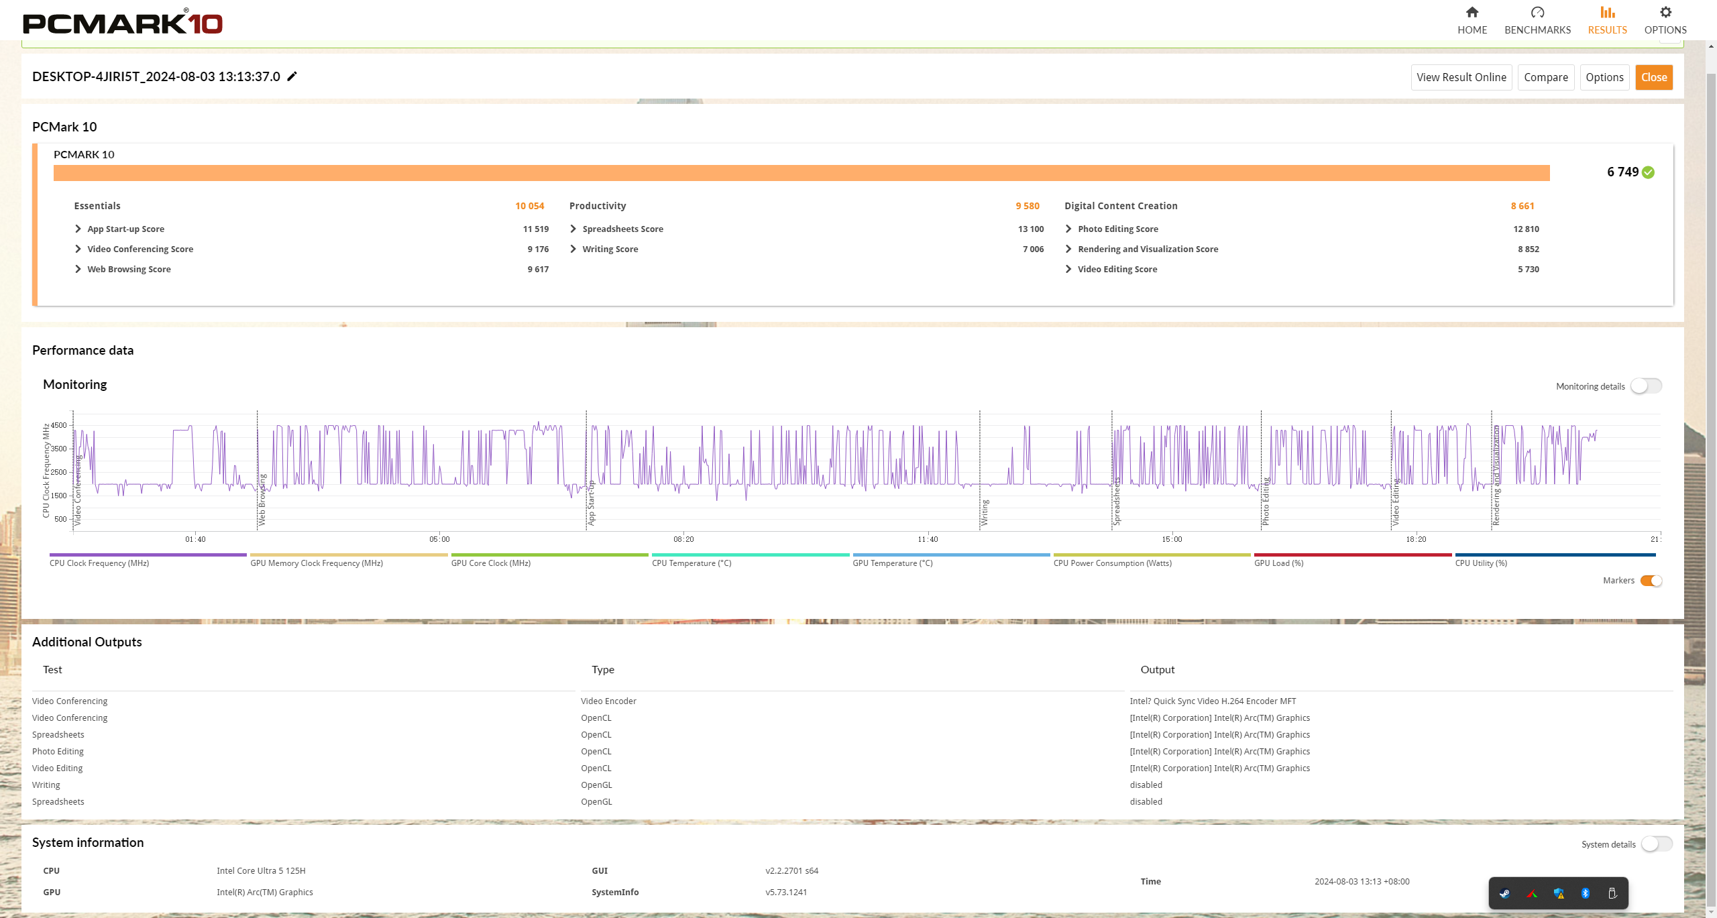Turn off the Markers switch

[1651, 581]
